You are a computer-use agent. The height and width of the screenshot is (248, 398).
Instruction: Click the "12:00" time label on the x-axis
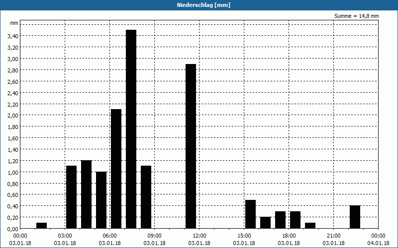(x=199, y=236)
